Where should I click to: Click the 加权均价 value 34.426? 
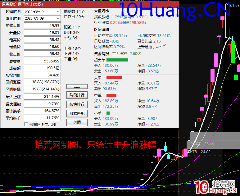(43, 75)
